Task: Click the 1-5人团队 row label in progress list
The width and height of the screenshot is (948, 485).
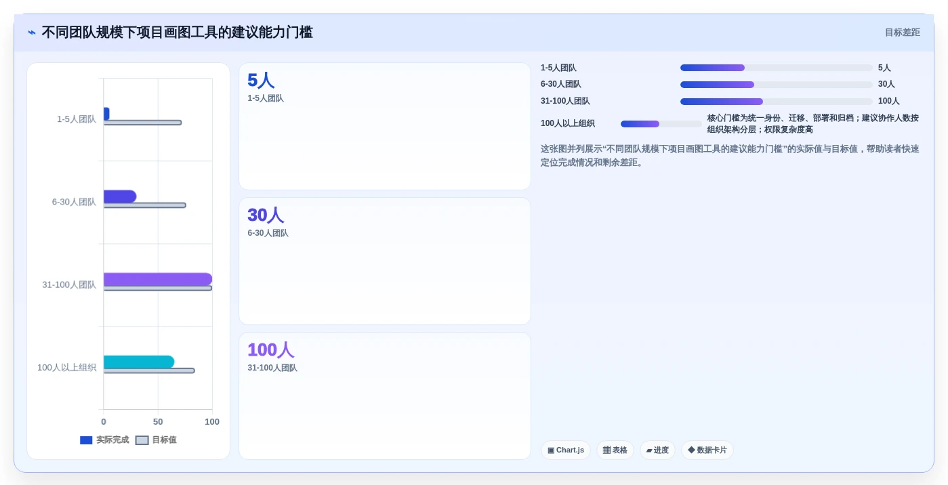Action: coord(558,68)
